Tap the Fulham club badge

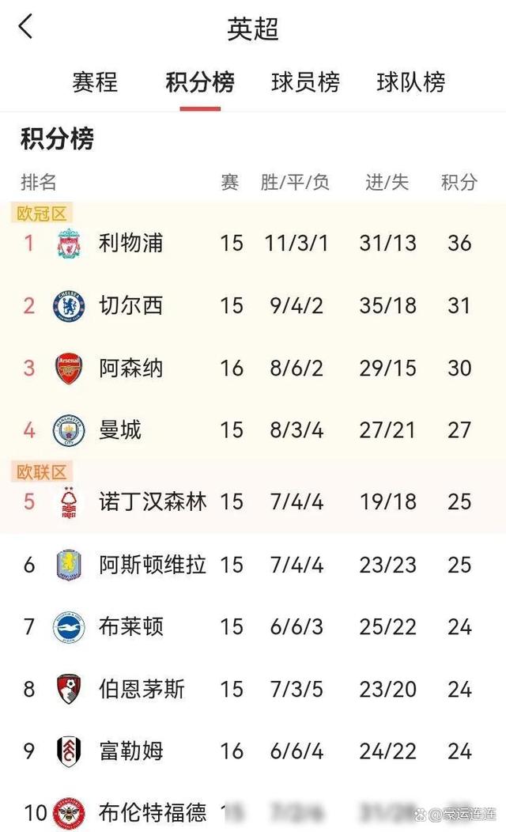coord(69,751)
